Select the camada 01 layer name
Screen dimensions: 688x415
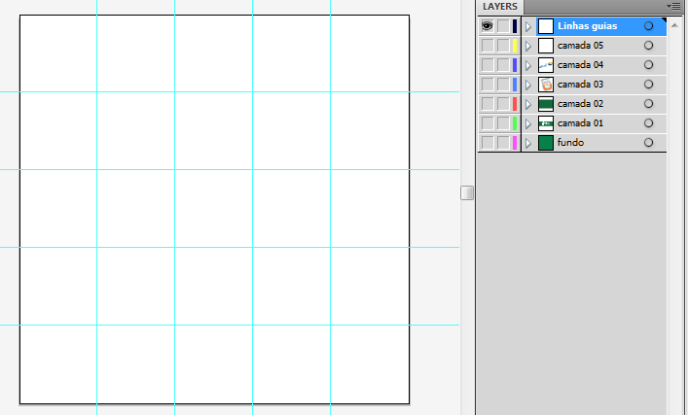click(x=579, y=123)
